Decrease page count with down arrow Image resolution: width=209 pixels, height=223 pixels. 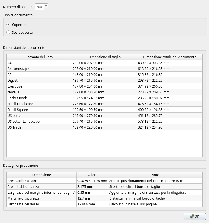point(46,8)
